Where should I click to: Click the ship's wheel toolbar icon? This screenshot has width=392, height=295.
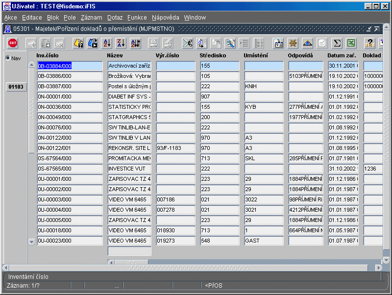click(293, 43)
